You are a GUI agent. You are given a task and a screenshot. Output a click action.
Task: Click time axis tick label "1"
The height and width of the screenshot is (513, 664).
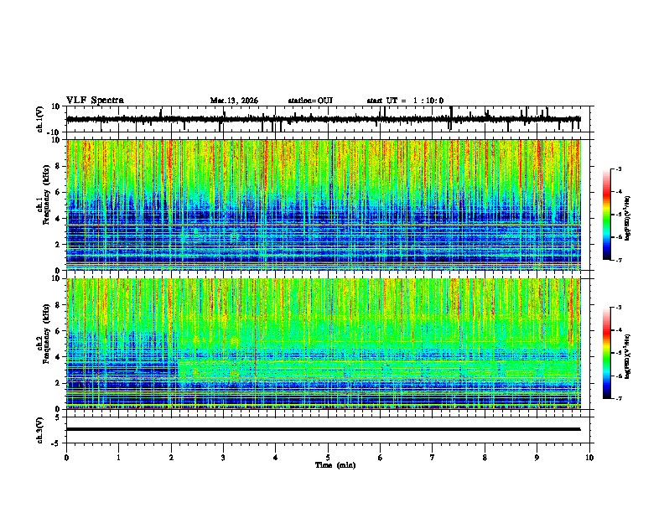118,458
